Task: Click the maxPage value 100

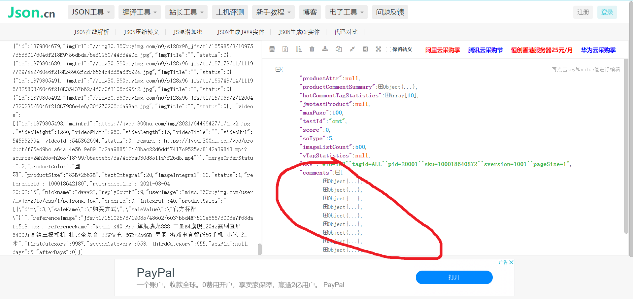Action: pos(337,113)
